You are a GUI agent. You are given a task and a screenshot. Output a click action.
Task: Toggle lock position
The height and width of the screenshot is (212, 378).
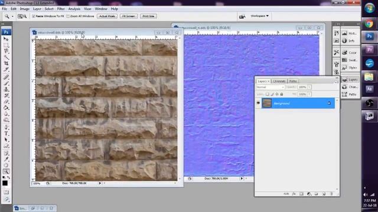coord(277,94)
